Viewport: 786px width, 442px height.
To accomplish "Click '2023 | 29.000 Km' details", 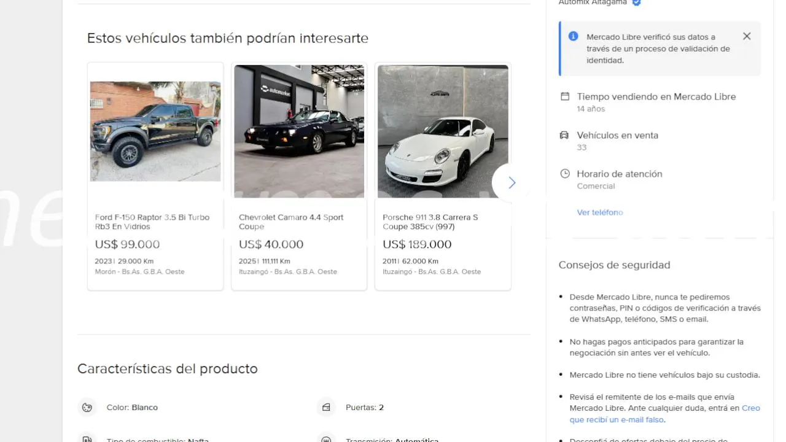I will [x=124, y=261].
